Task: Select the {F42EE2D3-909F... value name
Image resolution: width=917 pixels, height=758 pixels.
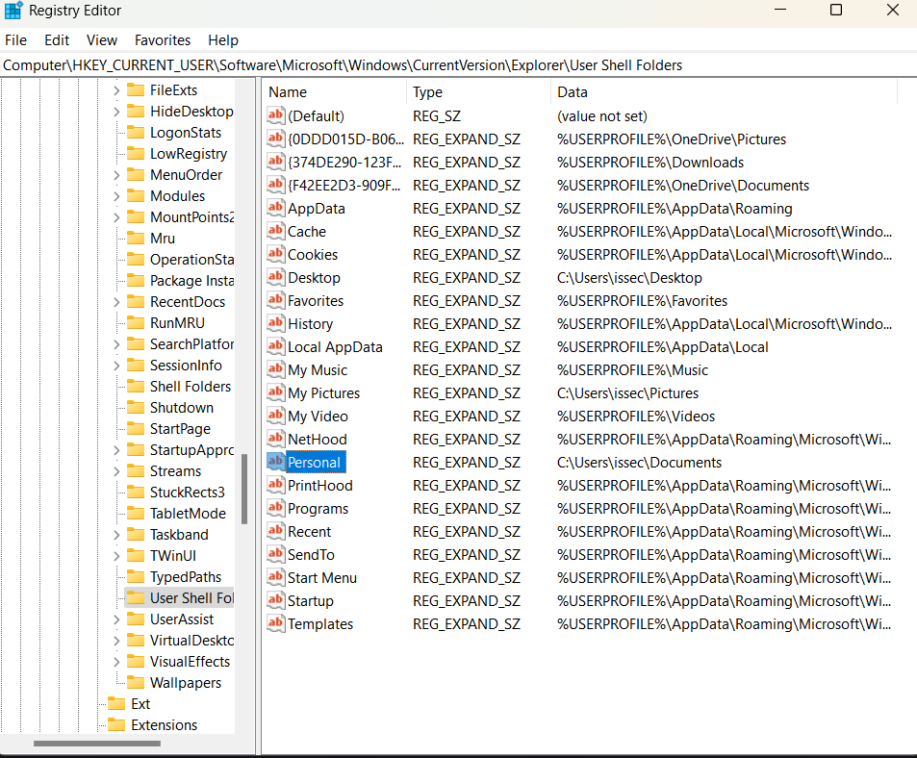Action: [x=344, y=186]
